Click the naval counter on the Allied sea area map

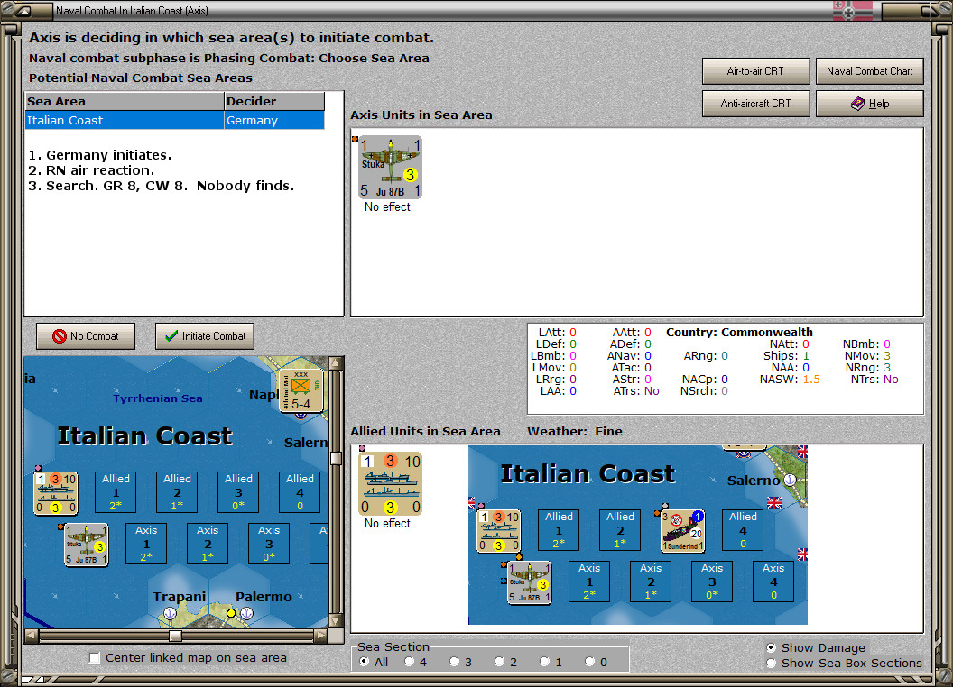[x=498, y=530]
